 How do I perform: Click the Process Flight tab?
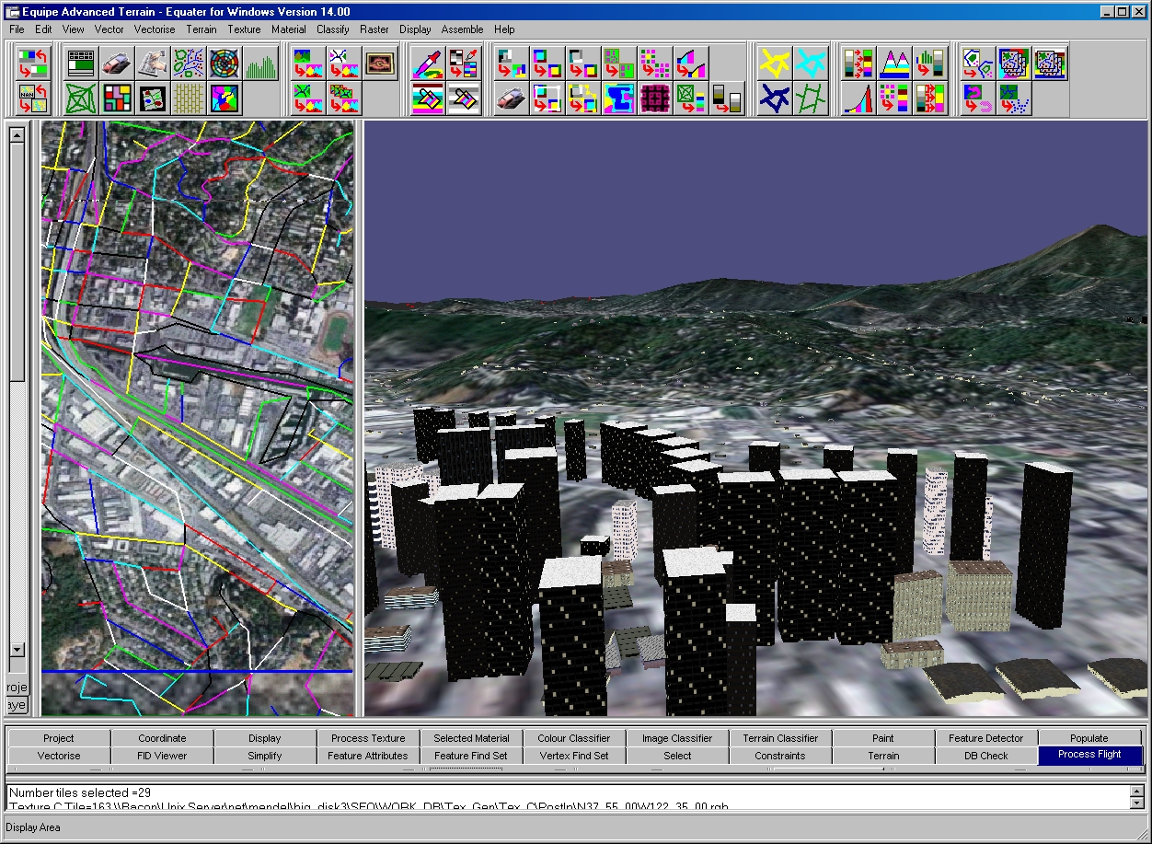pos(1089,755)
